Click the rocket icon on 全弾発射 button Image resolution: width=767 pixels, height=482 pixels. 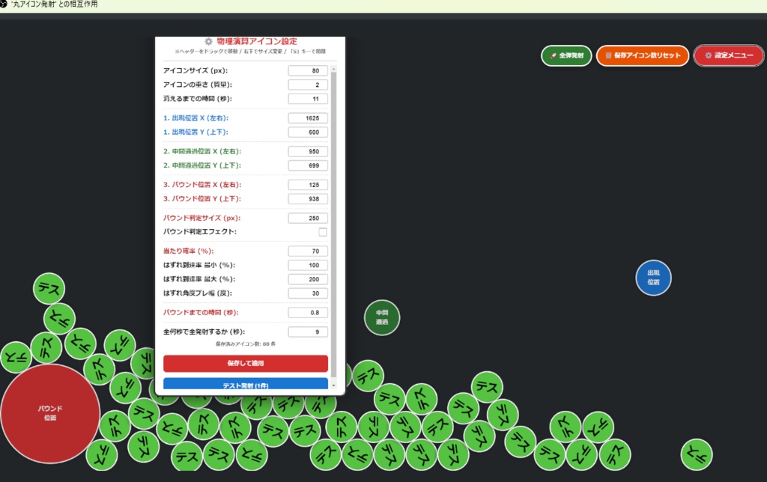pyautogui.click(x=554, y=55)
